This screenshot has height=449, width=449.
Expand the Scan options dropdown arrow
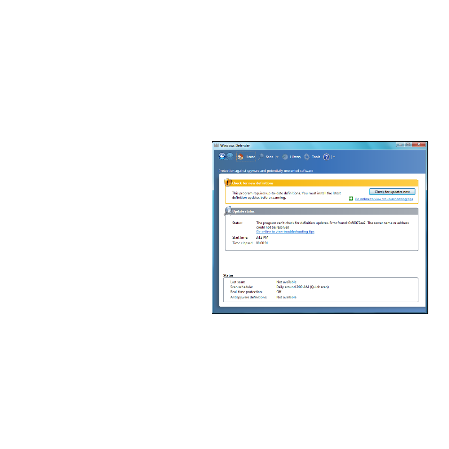pos(277,157)
